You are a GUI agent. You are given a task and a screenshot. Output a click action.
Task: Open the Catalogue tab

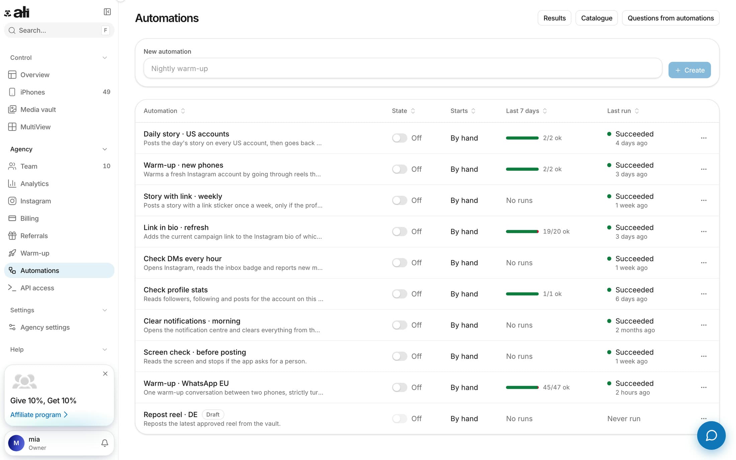point(596,18)
